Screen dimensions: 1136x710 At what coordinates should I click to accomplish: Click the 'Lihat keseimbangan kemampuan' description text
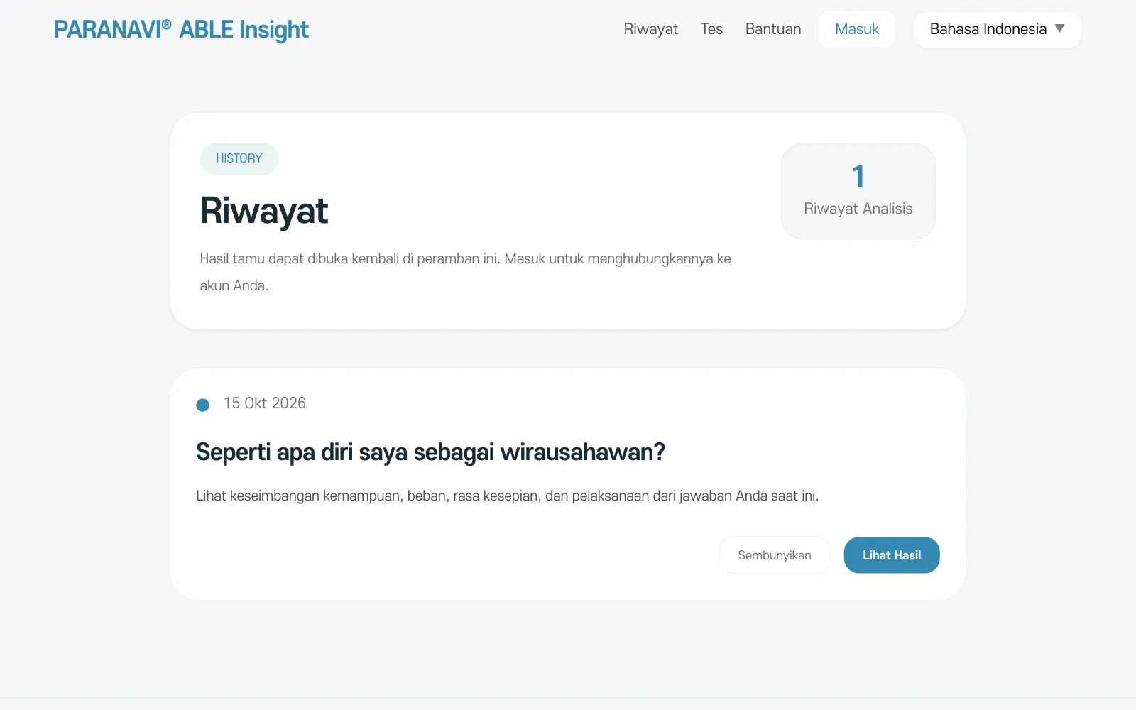508,496
